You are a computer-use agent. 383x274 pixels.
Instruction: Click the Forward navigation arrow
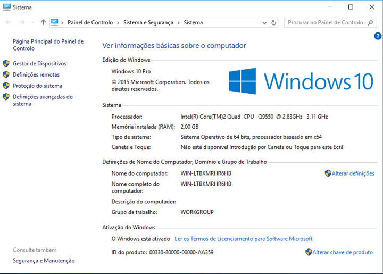coord(22,22)
